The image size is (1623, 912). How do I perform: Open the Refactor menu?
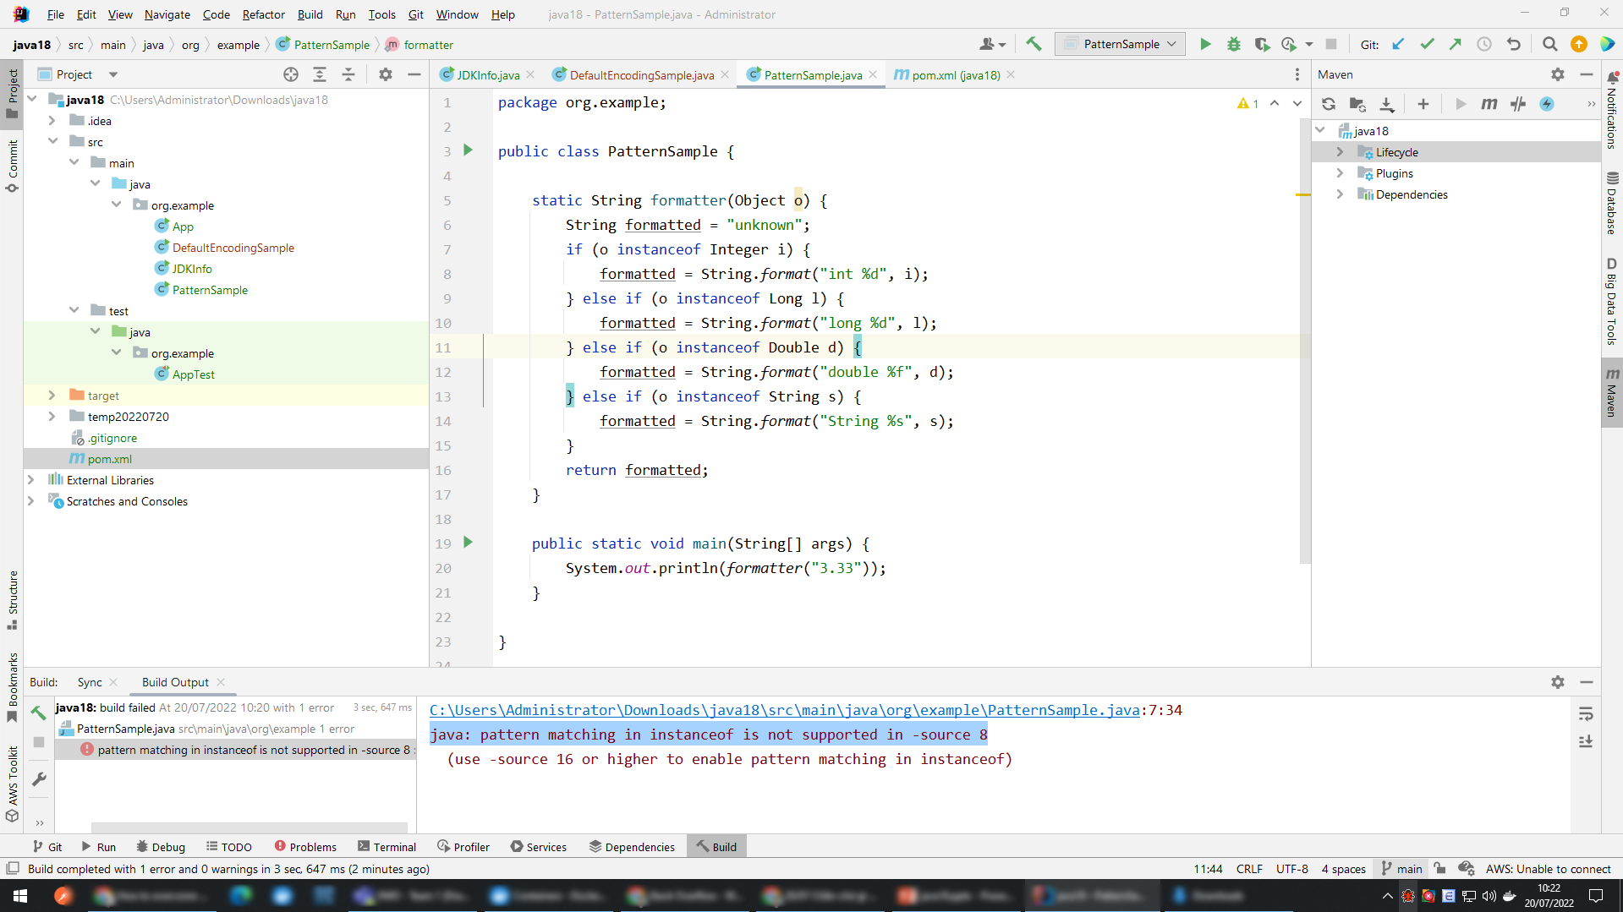(x=263, y=14)
